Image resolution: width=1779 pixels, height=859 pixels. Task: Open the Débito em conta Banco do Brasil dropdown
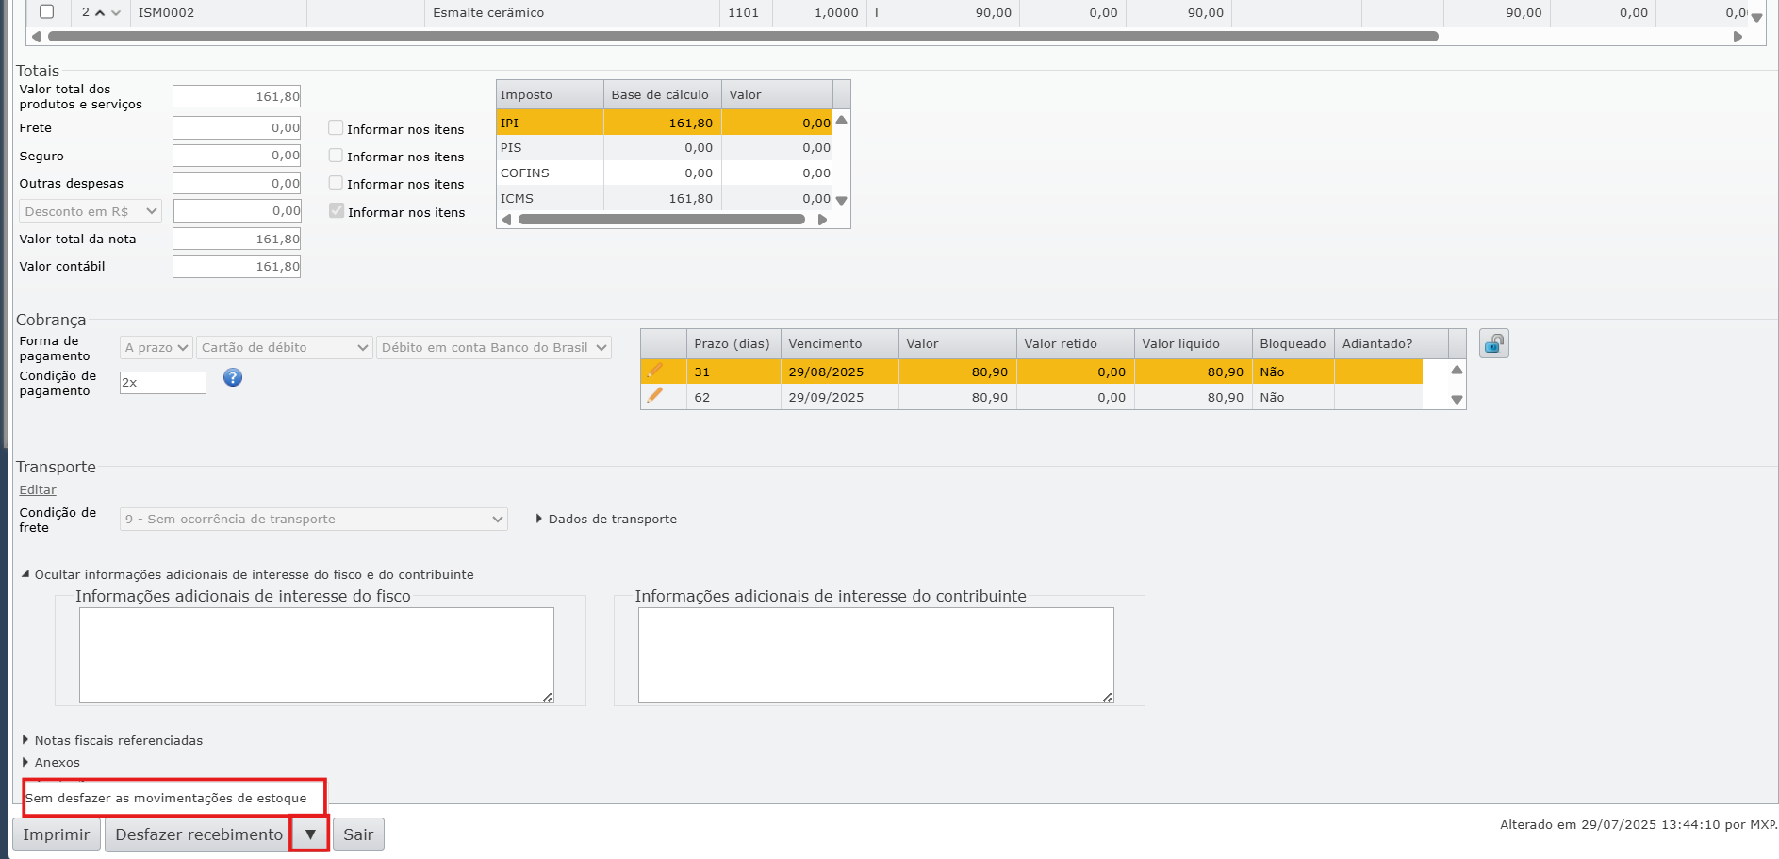point(494,348)
